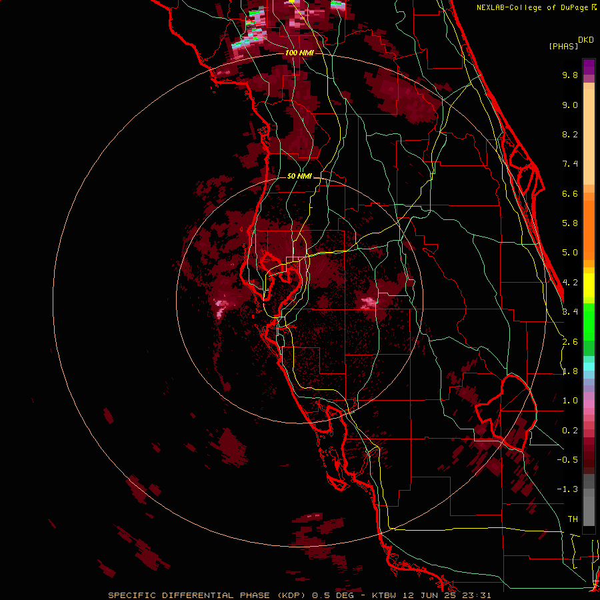Click the 3.4 scale value

[x=570, y=312]
